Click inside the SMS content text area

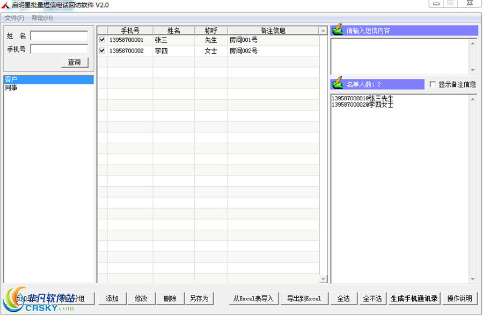[399, 56]
